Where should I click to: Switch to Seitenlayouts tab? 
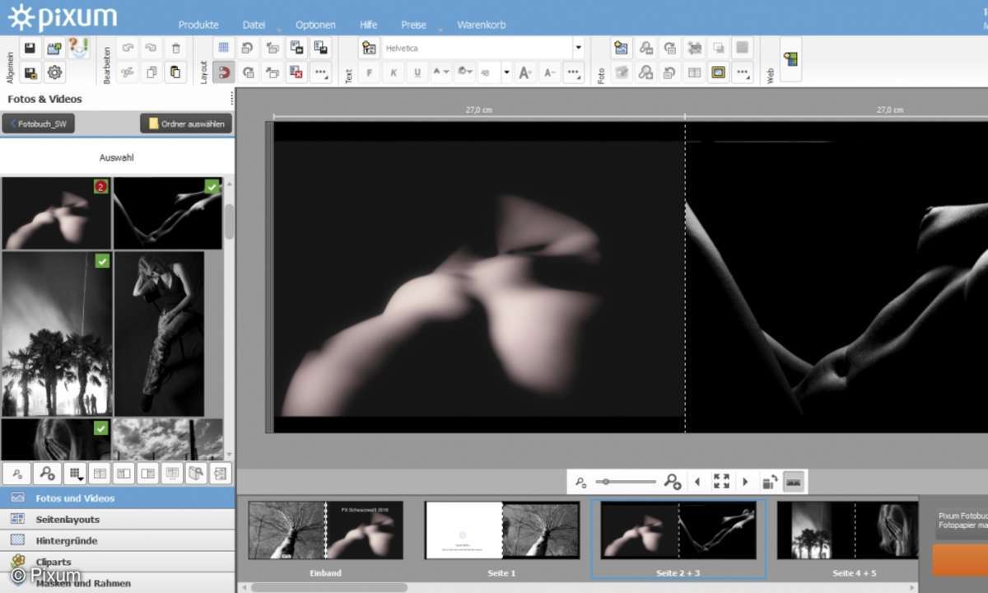[x=118, y=520]
